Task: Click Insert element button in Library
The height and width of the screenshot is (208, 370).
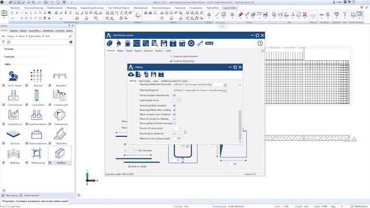Action: click(x=29, y=195)
